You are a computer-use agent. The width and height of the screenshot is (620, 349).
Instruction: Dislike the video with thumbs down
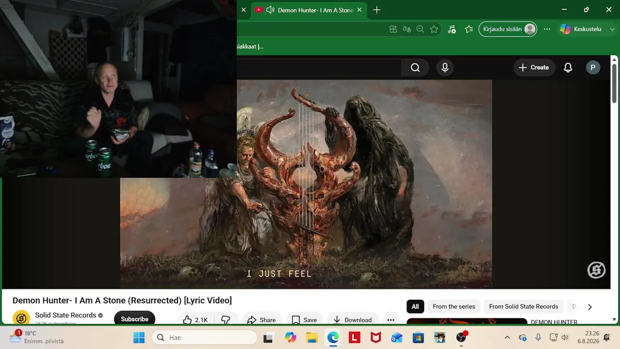[x=226, y=320]
